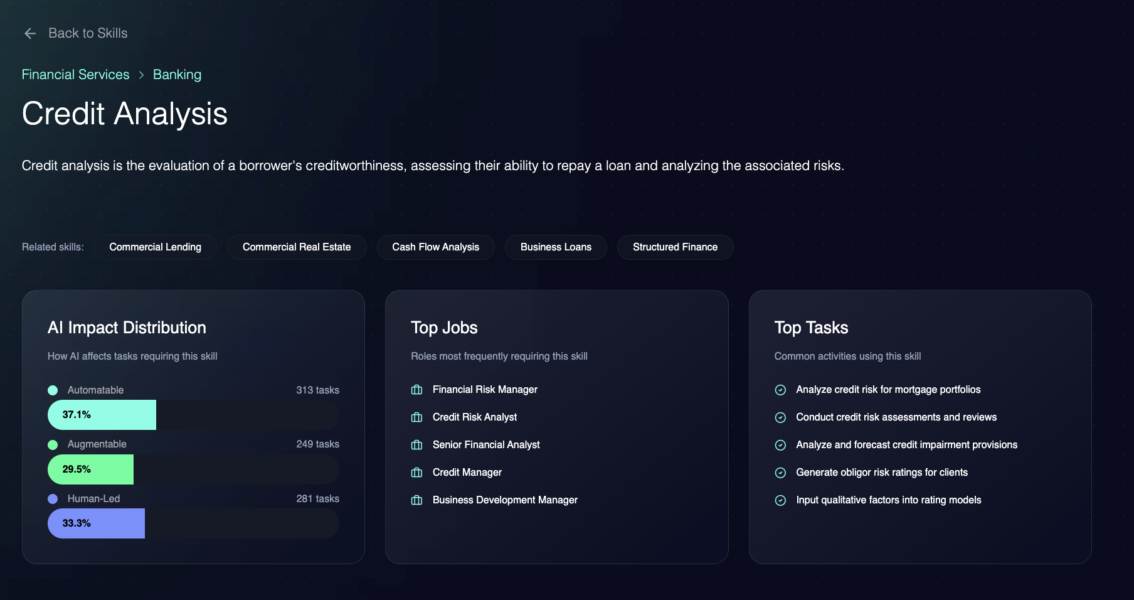Click the Related skills label
The width and height of the screenshot is (1134, 600).
pos(53,247)
